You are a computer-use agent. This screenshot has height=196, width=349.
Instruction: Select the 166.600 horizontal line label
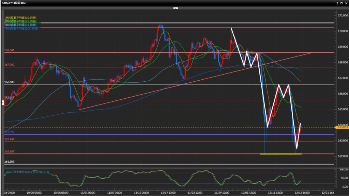tap(9, 82)
